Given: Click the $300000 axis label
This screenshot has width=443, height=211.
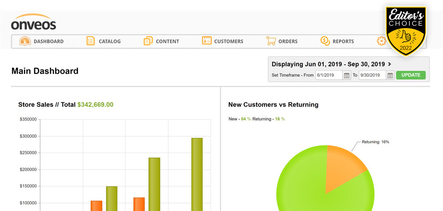Looking at the screenshot, I should (x=28, y=136).
